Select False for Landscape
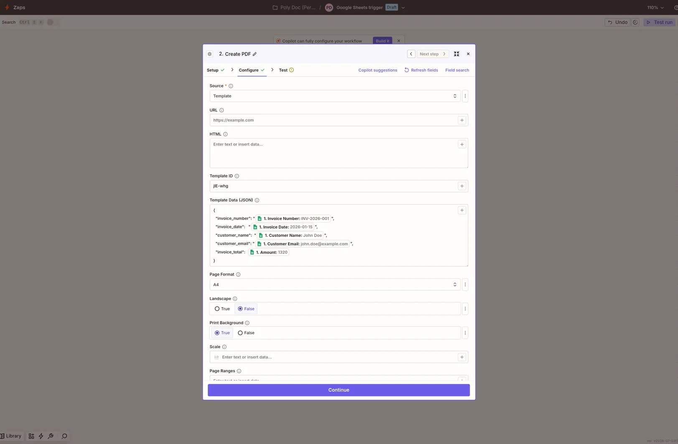 coord(246,309)
